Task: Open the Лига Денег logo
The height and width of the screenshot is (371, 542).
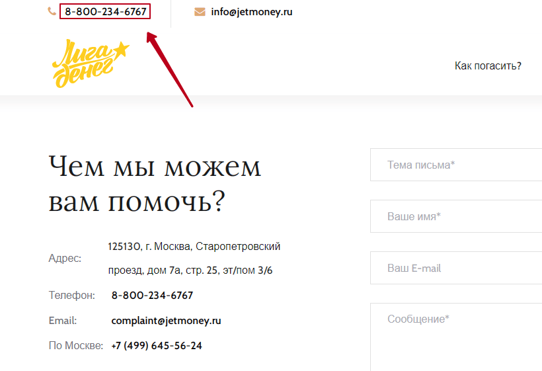Action: click(x=91, y=63)
